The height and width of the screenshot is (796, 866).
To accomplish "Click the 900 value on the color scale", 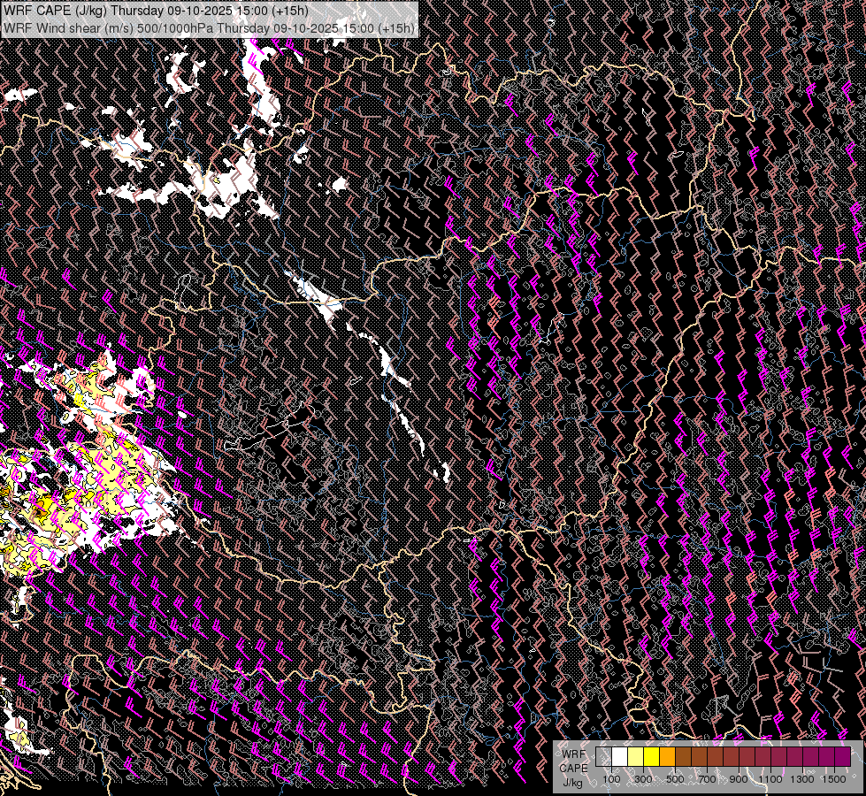I will (739, 779).
